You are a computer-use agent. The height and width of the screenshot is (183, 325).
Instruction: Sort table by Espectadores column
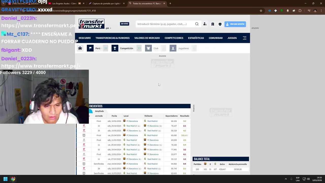172,116
